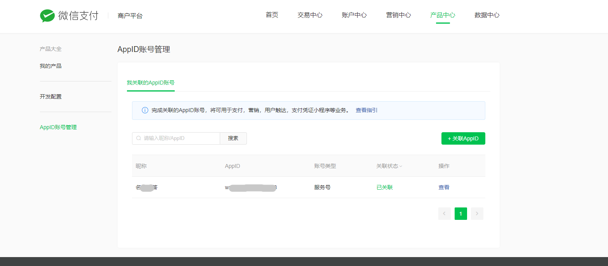Screen dimensions: 608x266
Task: Open 开发配置 in sidebar
Action: click(x=50, y=97)
